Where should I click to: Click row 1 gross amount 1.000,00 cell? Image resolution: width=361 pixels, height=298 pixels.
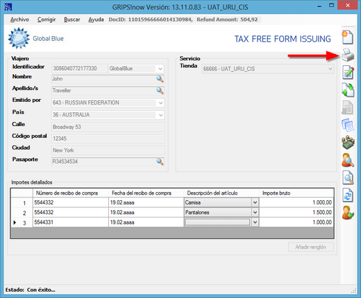[x=296, y=202]
